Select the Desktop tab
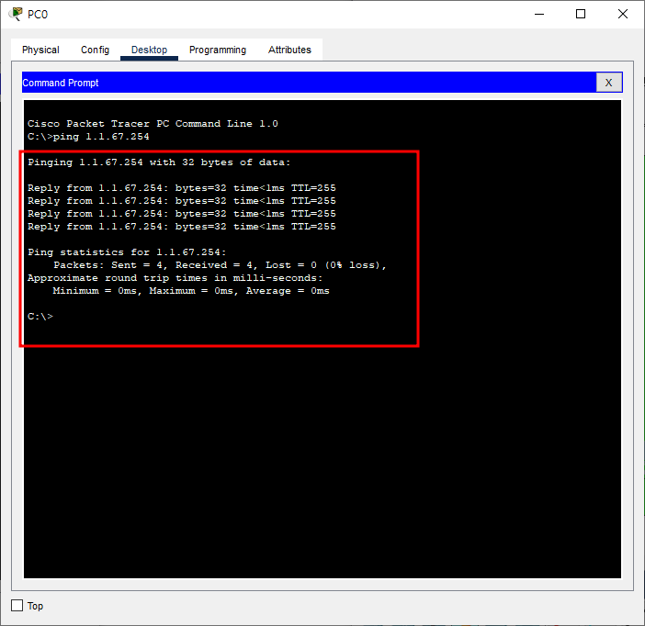This screenshot has height=626, width=645. coord(149,50)
